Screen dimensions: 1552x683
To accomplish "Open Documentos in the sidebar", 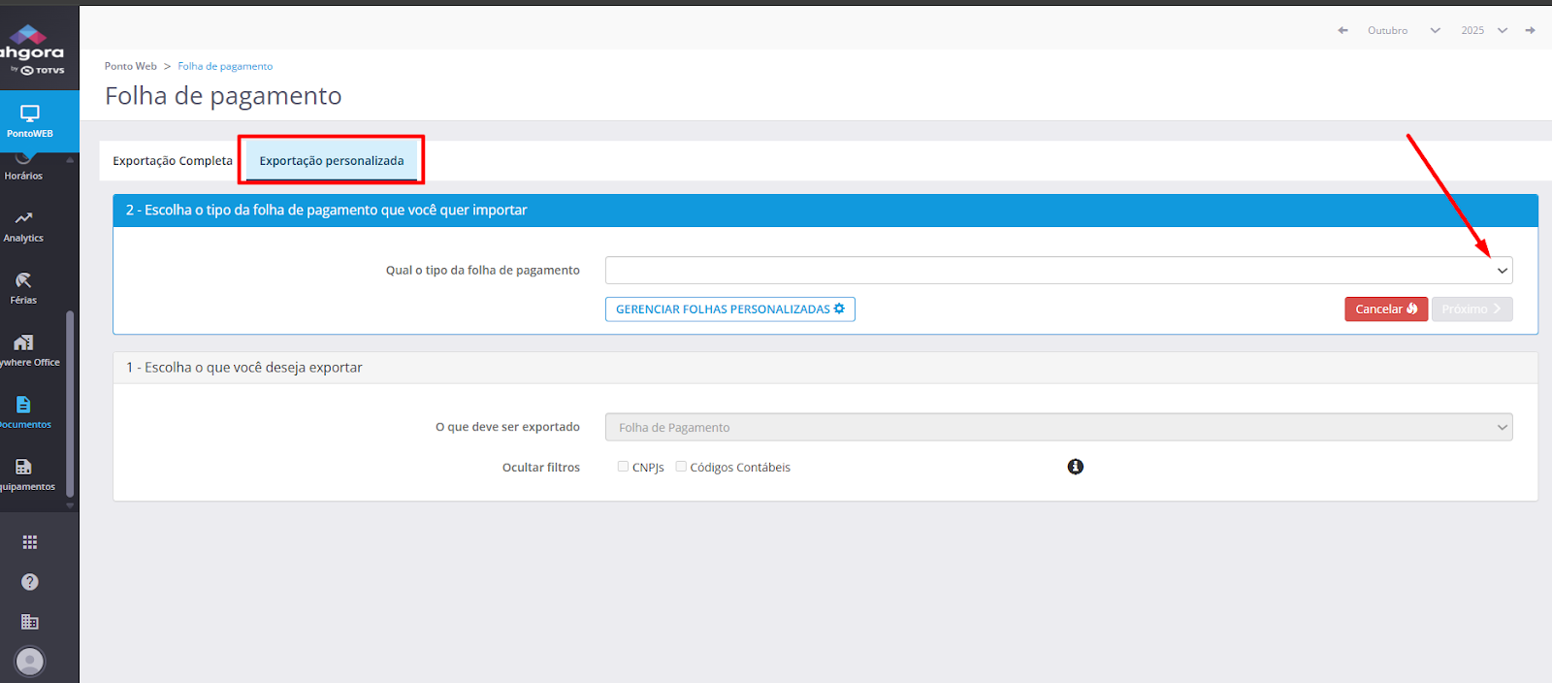I will tap(24, 413).
